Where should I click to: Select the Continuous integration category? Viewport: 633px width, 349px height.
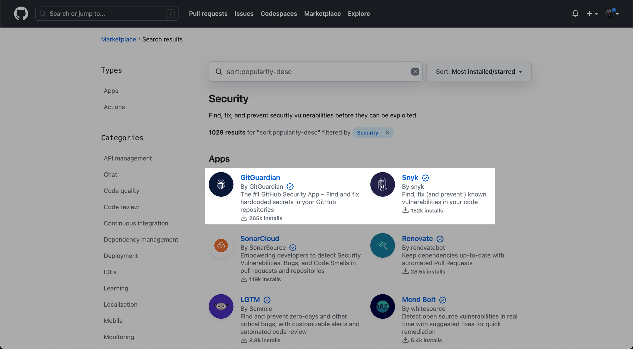click(x=136, y=223)
